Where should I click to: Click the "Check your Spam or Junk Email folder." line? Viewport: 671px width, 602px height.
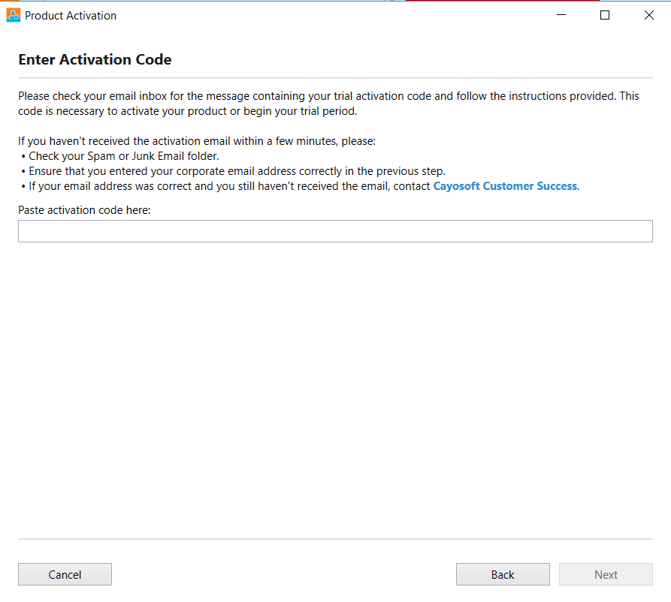point(120,156)
